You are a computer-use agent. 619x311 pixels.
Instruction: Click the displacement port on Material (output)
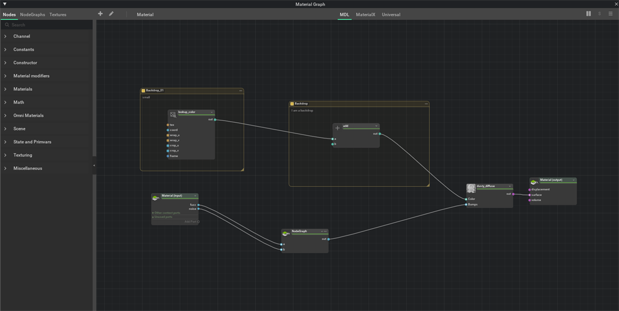click(x=530, y=190)
